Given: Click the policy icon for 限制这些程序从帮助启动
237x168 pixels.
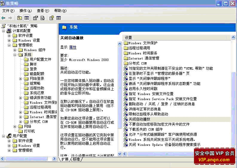Looking at the screenshot, I should tap(126, 114).
